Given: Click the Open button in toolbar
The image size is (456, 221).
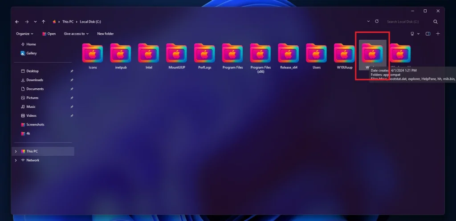Looking at the screenshot, I should 49,34.
